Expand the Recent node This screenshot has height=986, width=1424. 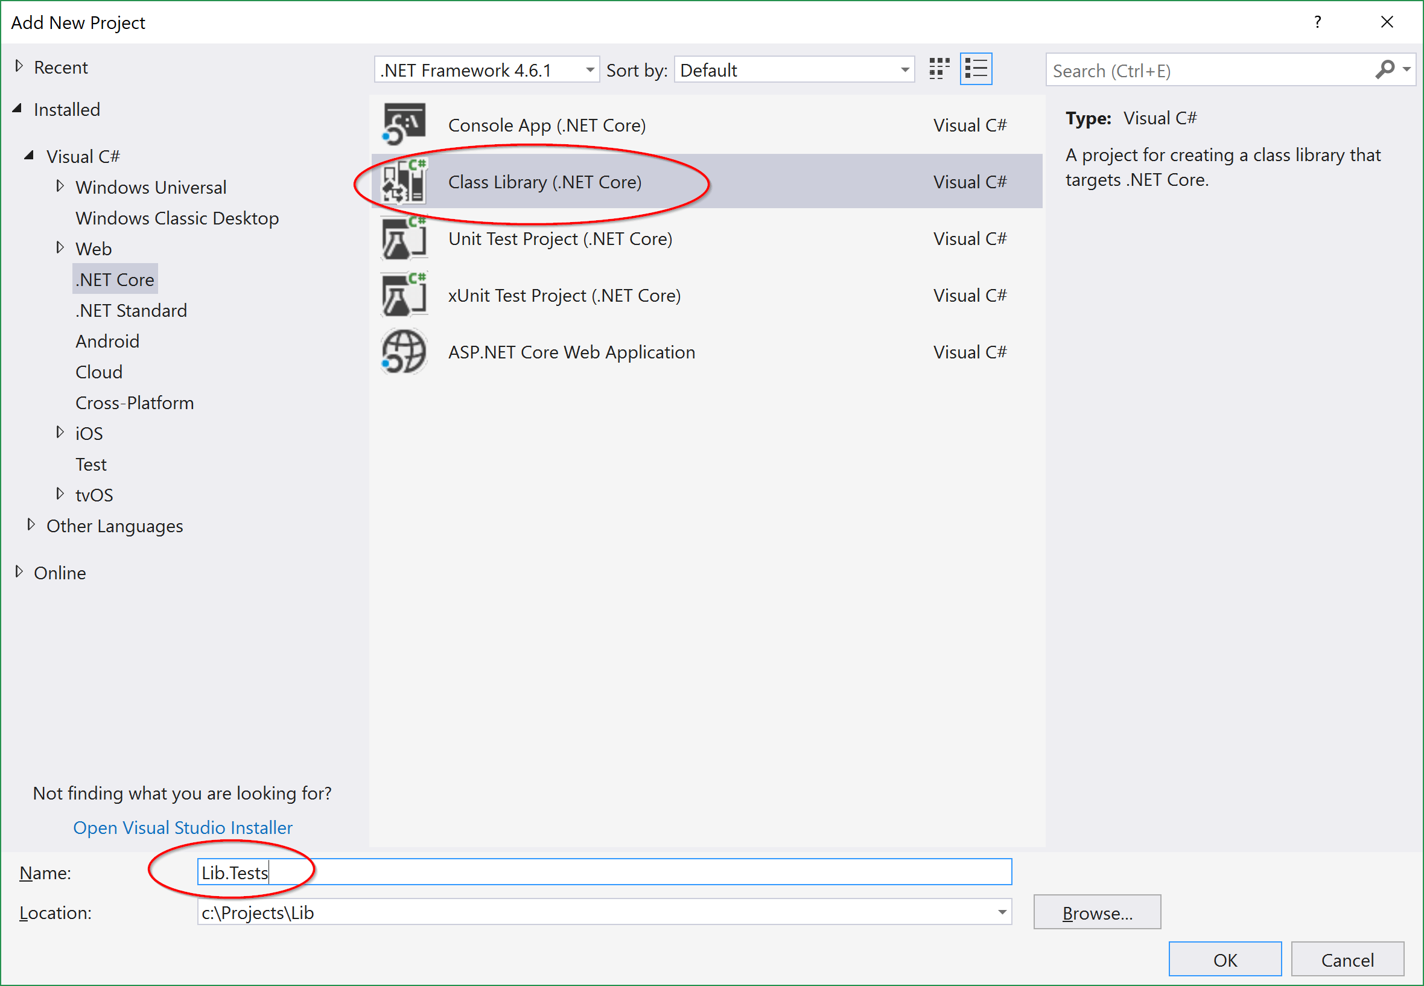(19, 66)
